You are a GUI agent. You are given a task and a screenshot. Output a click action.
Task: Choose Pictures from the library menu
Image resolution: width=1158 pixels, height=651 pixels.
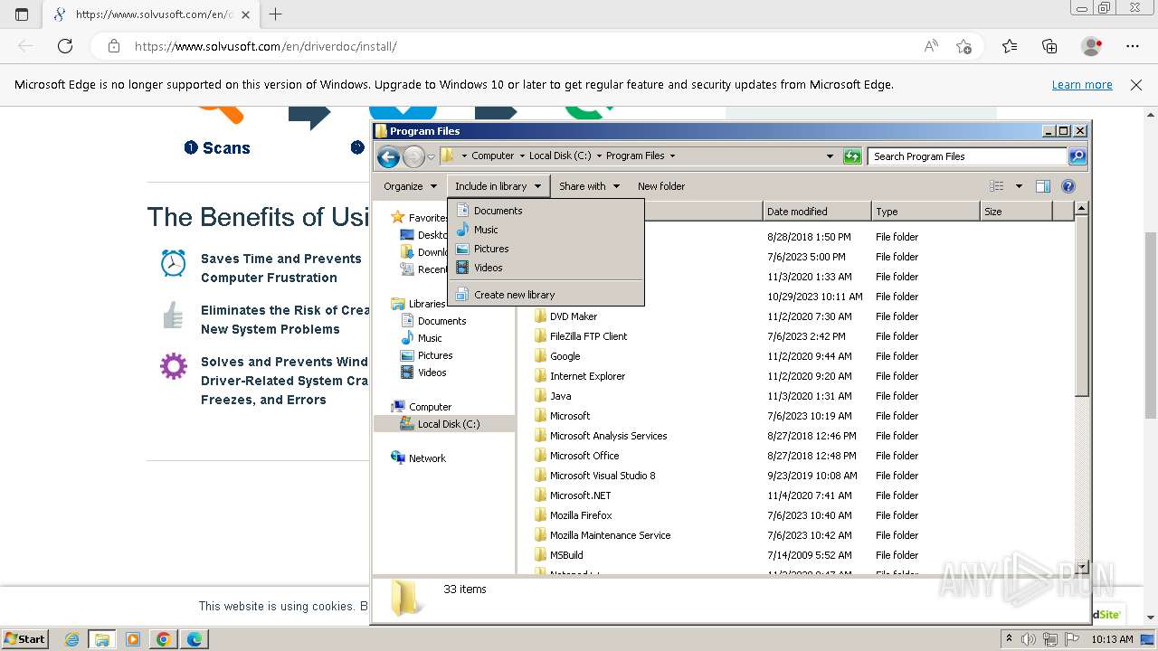(546, 249)
